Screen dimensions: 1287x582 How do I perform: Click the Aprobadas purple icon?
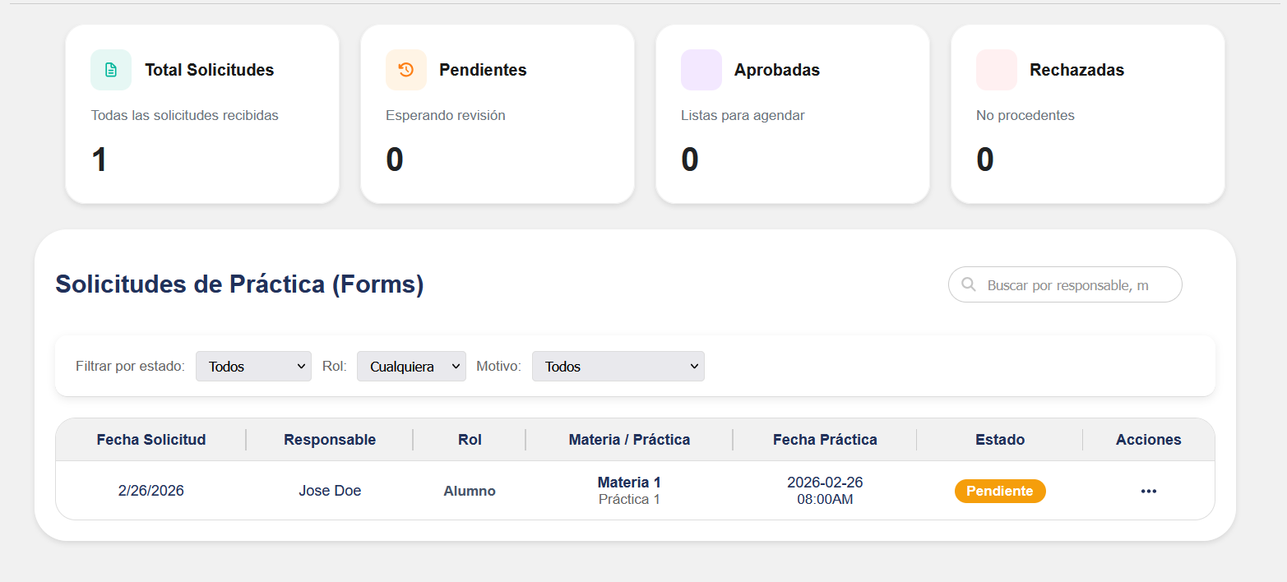pyautogui.click(x=701, y=70)
